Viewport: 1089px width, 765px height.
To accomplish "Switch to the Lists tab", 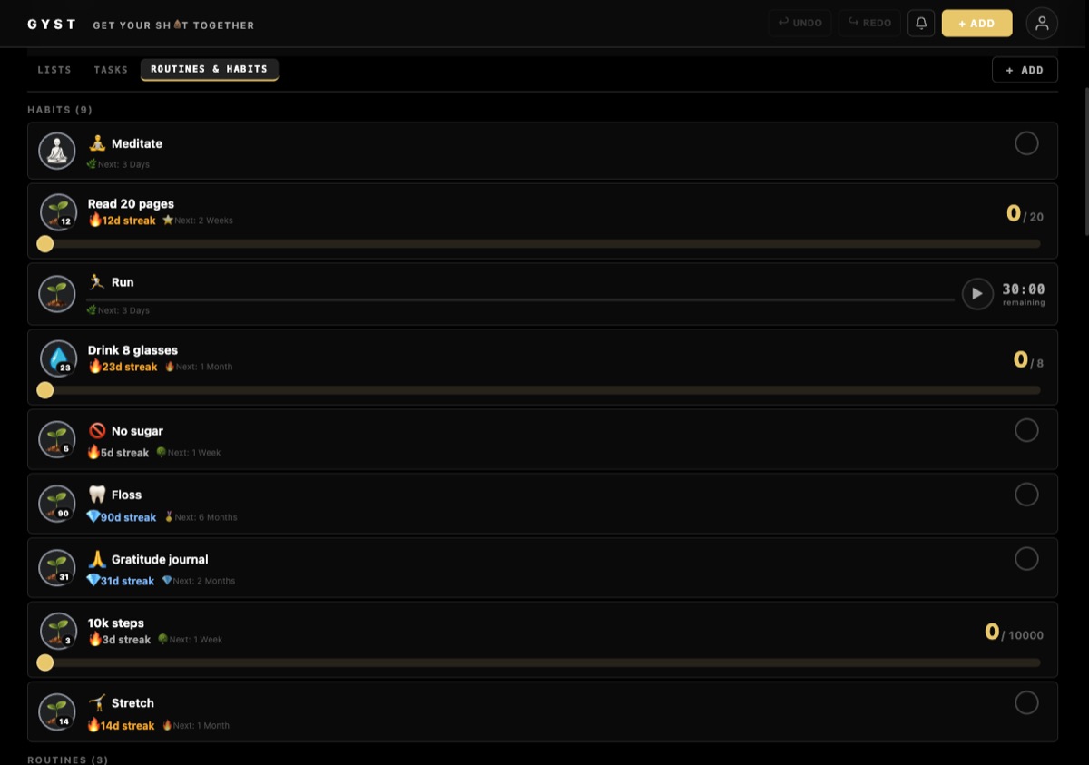I will [54, 70].
